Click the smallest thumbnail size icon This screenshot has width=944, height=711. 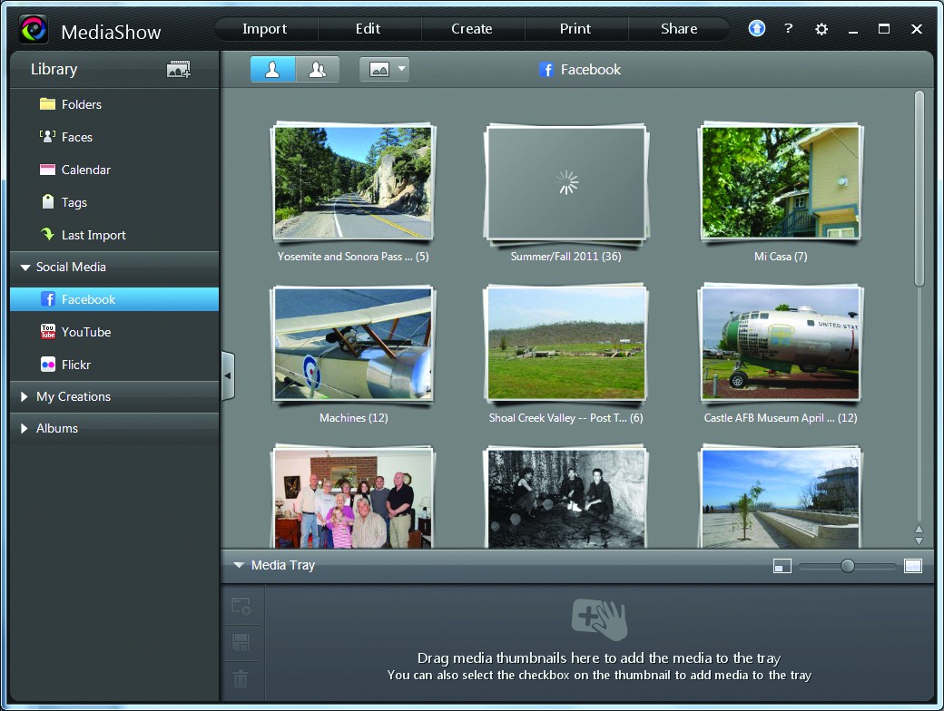tap(782, 566)
